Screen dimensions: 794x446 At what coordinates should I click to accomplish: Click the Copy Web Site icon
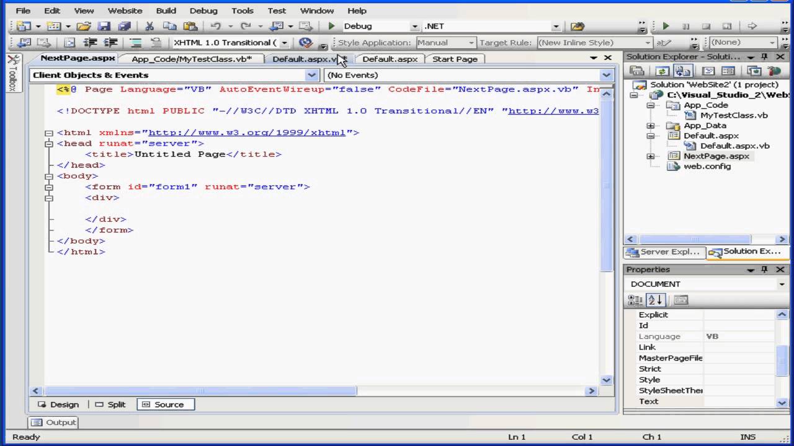tap(754, 71)
